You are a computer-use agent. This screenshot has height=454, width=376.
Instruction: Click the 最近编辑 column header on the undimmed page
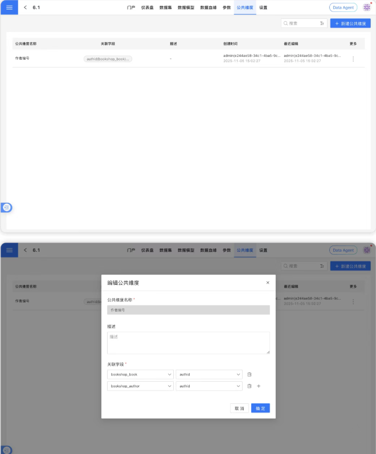[291, 44]
